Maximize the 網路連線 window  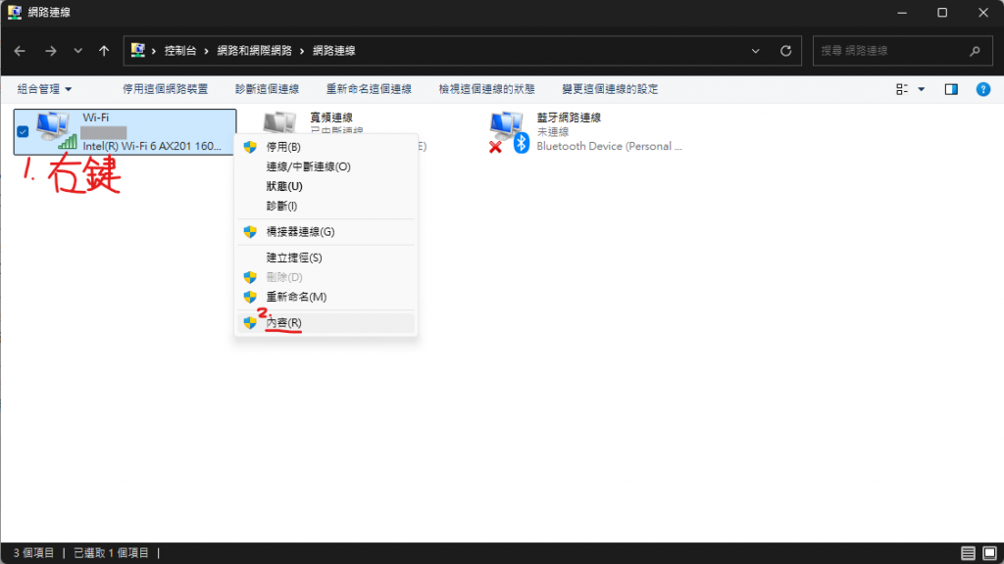point(942,12)
